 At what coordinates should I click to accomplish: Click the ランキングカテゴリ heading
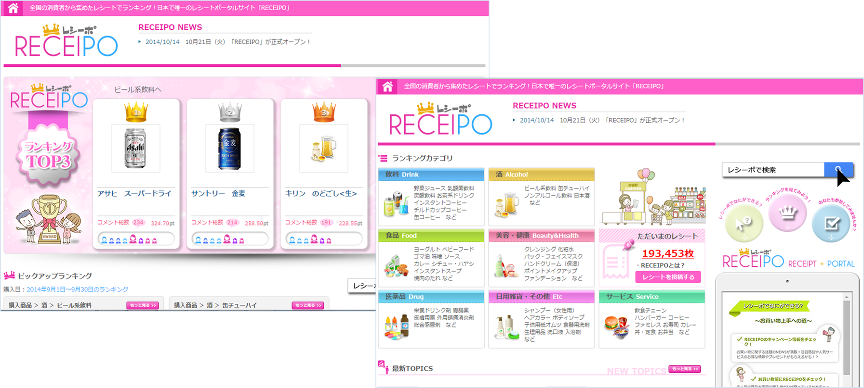click(x=423, y=158)
